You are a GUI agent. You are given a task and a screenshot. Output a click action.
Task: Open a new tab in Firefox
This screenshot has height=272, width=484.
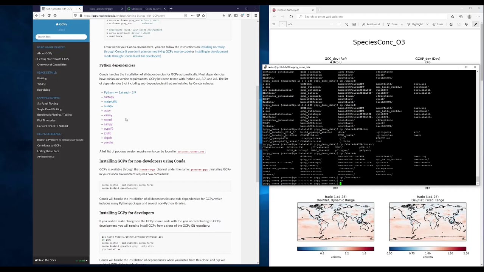(x=171, y=8)
